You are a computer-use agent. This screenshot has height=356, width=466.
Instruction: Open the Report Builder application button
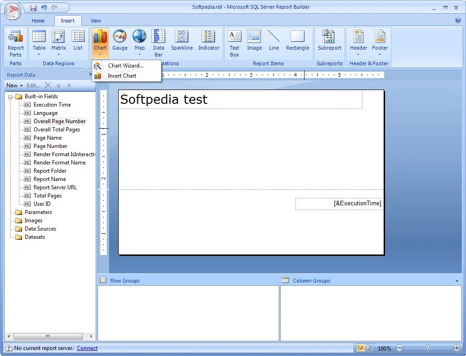pos(13,11)
